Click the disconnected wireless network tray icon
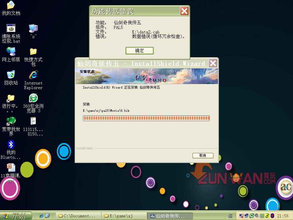Viewport: 293px width, 220px height. point(241,216)
